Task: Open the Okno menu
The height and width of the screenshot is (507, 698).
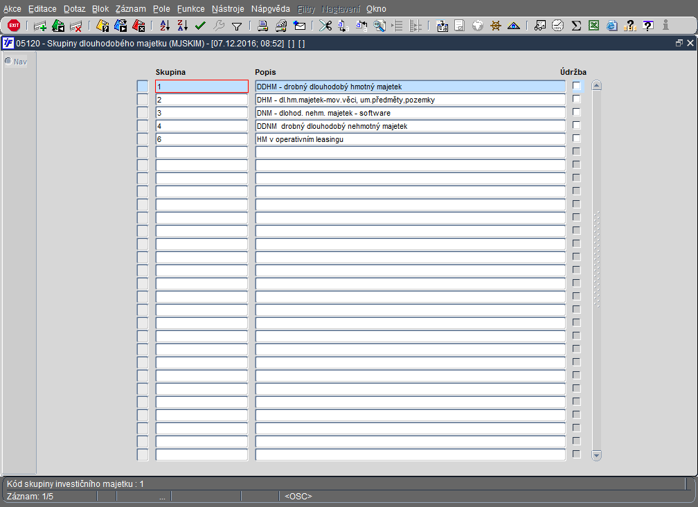Action: 376,9
